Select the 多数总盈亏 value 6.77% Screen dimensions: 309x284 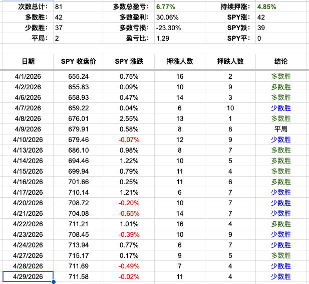click(180, 7)
